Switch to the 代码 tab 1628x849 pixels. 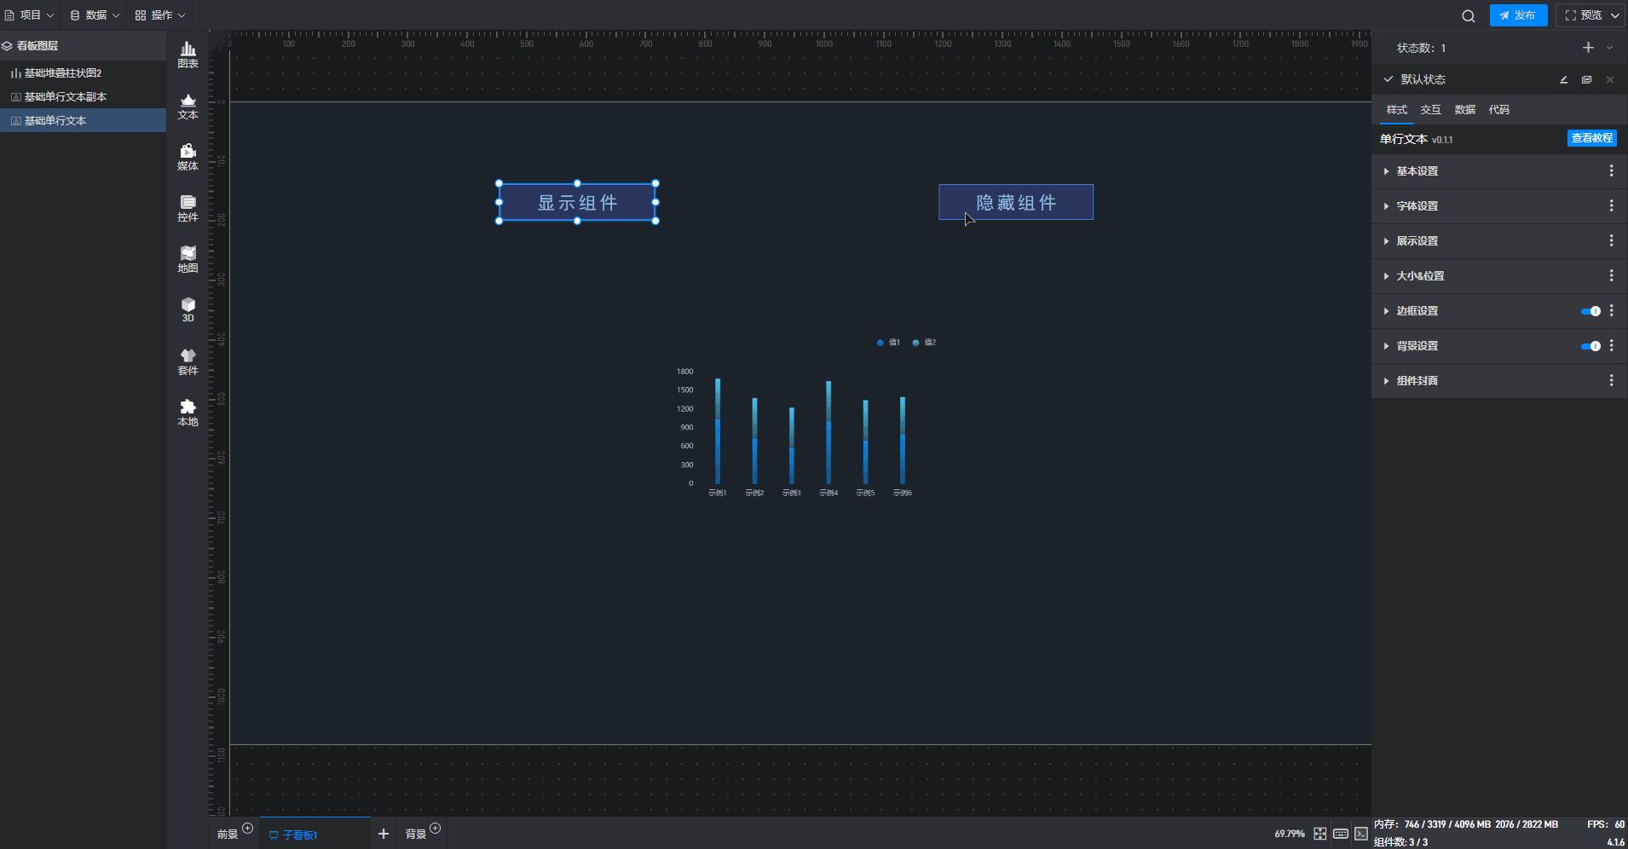tap(1498, 110)
